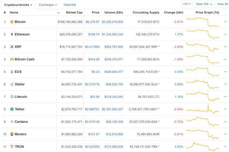Click Litecoin supply 58,701,502 LTC
229x152 pixels.
[149, 97]
